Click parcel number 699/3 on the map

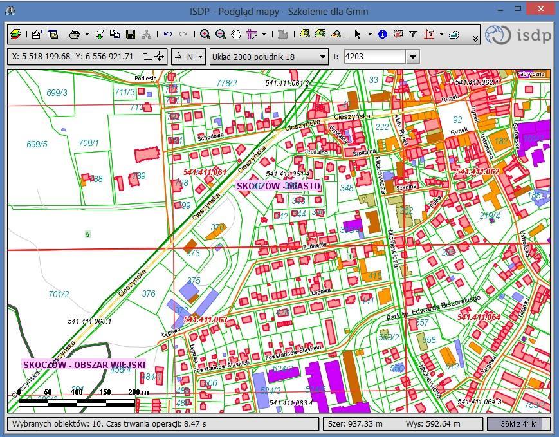click(57, 93)
